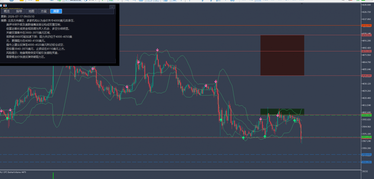Viewport: 374px width, 179px height.
Task: Click the AU OFI BetterVolume 4479 indicator label
Action: [x=13, y=172]
